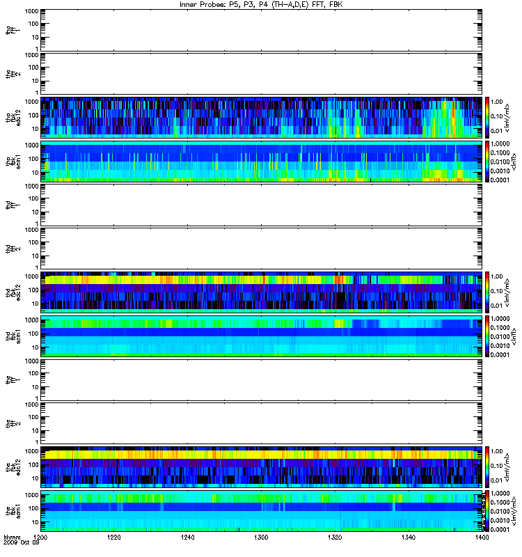Click the plot title 'Inner Probes: P5, P3, P4'
Viewport: 522px width, 557px height.
222,5
